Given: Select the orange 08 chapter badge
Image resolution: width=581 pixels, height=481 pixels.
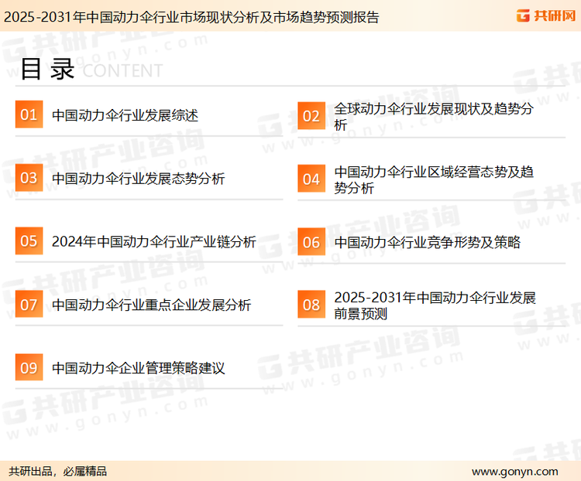Looking at the screenshot, I should (311, 305).
